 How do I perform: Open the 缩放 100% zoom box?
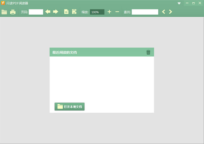click(x=97, y=12)
